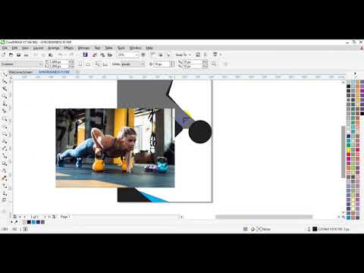This screenshot has width=364, height=273.
Task: Click the Search content icon
Action: (85, 55)
